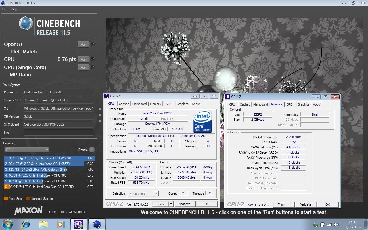Switch to Cinebench taskbar icon

97,224
